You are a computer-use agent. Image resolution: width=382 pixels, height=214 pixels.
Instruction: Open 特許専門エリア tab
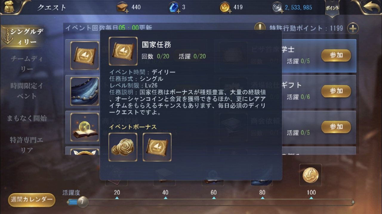point(27,145)
